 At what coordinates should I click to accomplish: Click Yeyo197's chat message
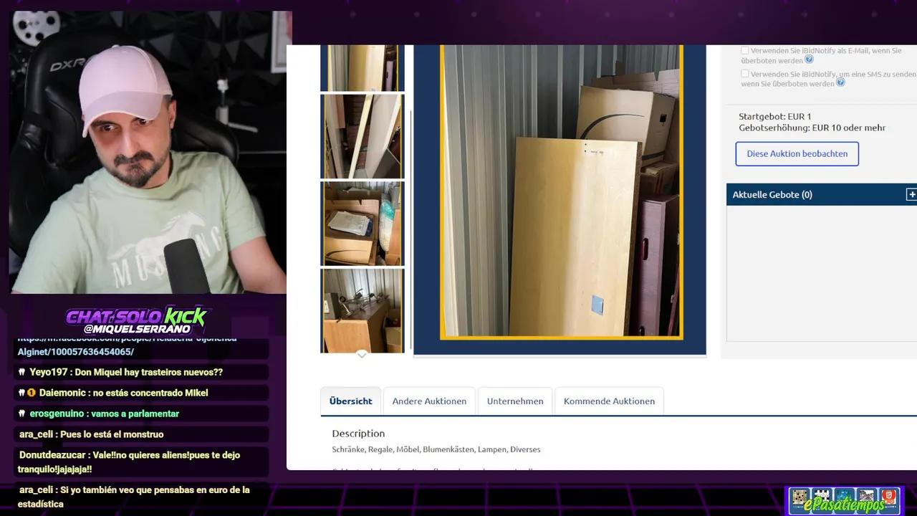141,372
